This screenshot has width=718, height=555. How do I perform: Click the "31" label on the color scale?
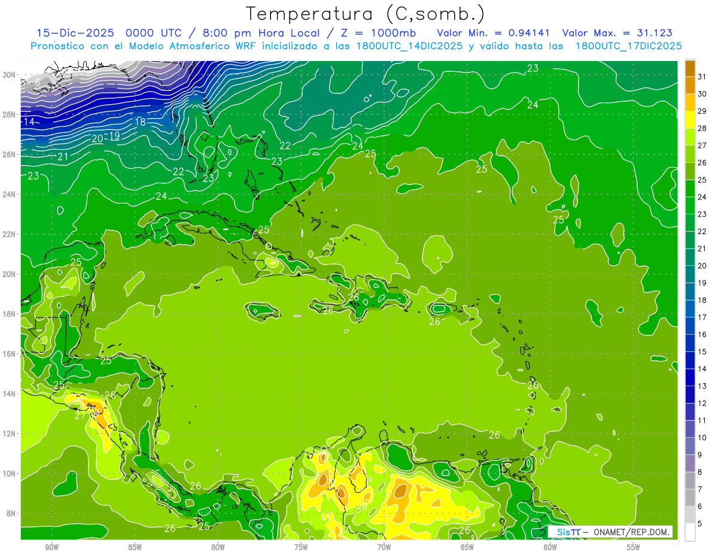tap(702, 77)
